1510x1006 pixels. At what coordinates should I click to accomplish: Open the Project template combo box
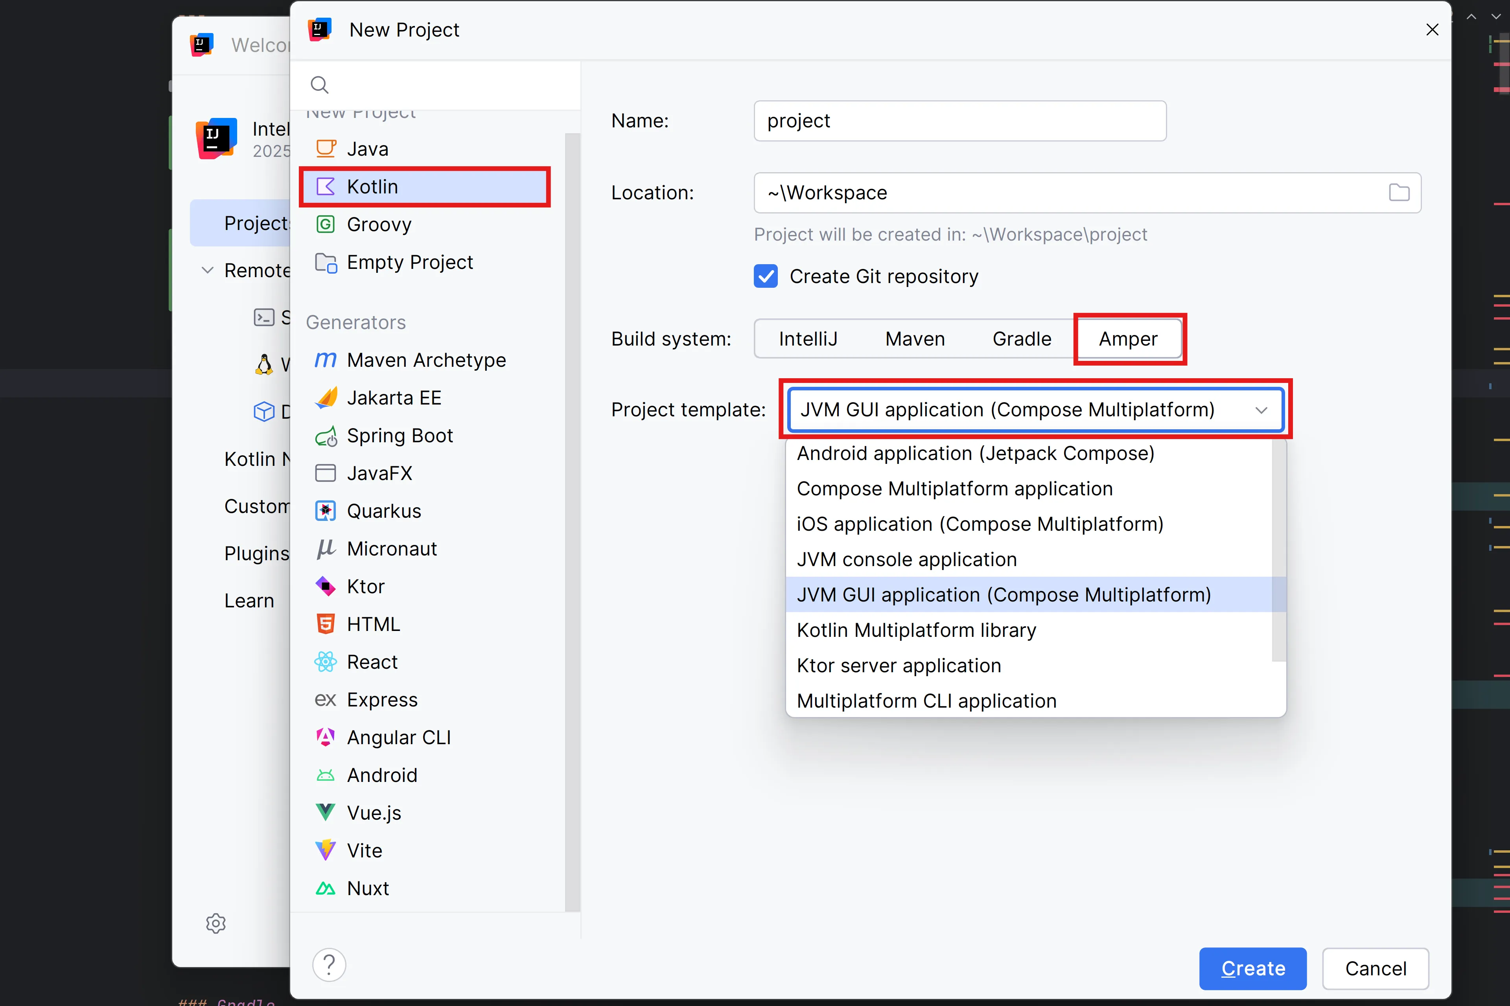[x=1036, y=409]
